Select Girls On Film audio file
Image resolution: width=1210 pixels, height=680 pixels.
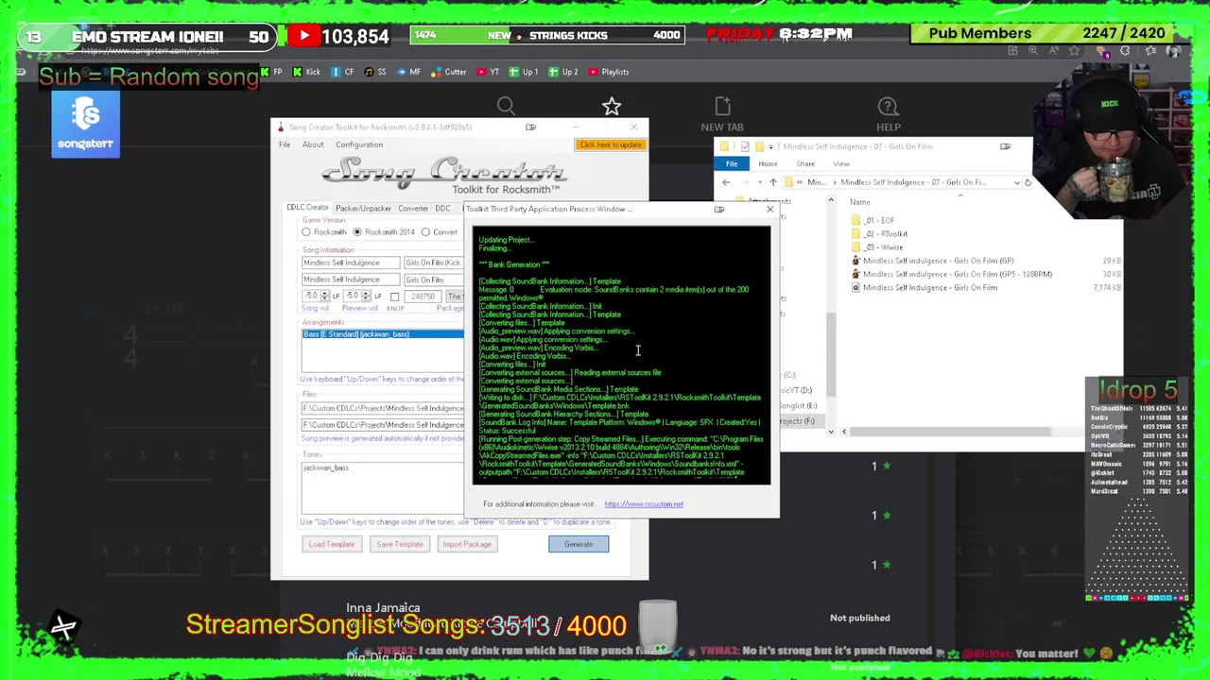tap(925, 287)
